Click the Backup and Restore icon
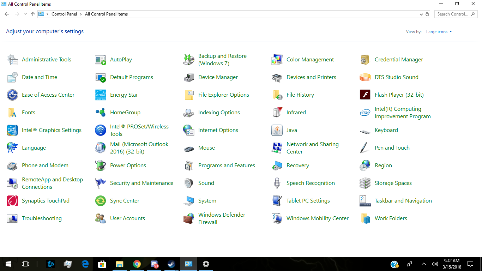 [x=189, y=60]
